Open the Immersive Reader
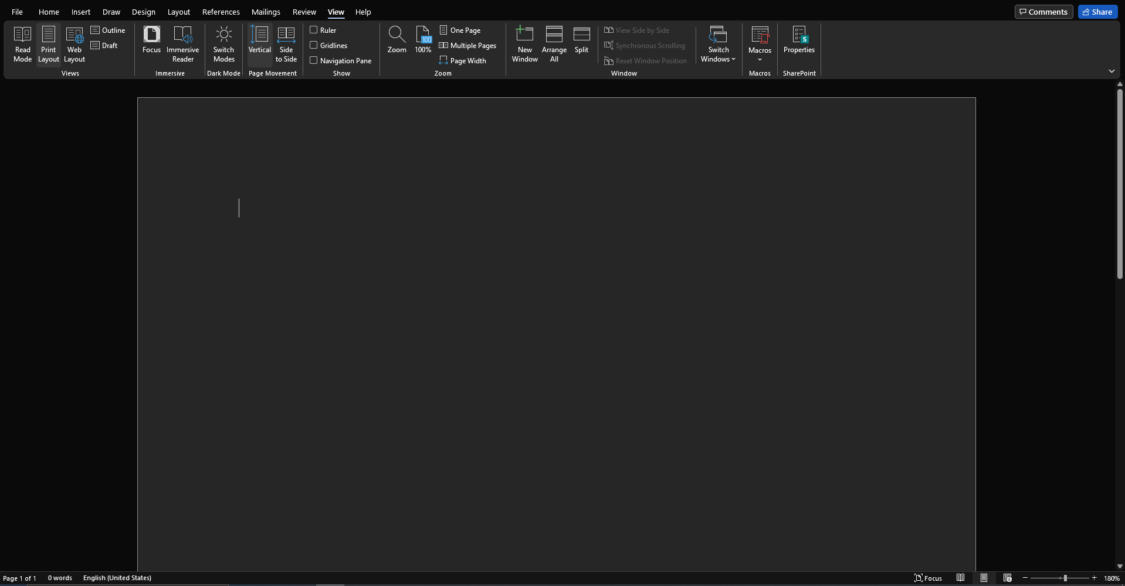 182,44
